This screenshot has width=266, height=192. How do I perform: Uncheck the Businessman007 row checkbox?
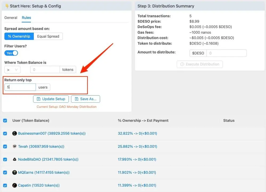[5, 133]
